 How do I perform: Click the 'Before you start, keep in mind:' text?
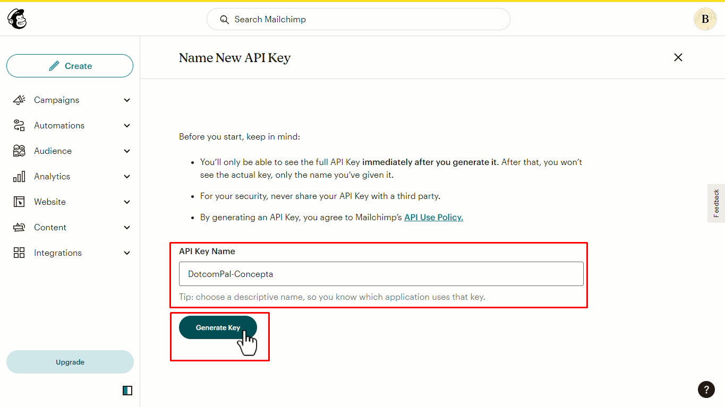point(240,136)
